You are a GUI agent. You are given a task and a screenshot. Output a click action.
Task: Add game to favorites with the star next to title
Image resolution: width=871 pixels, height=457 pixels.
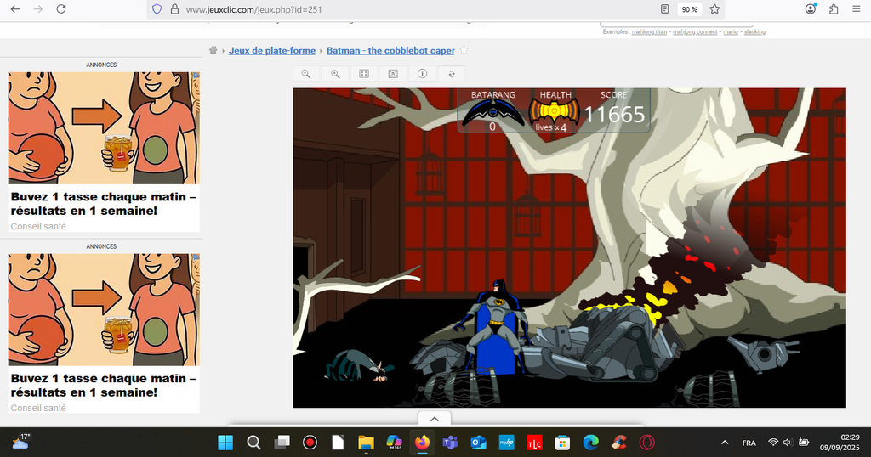[x=464, y=50]
